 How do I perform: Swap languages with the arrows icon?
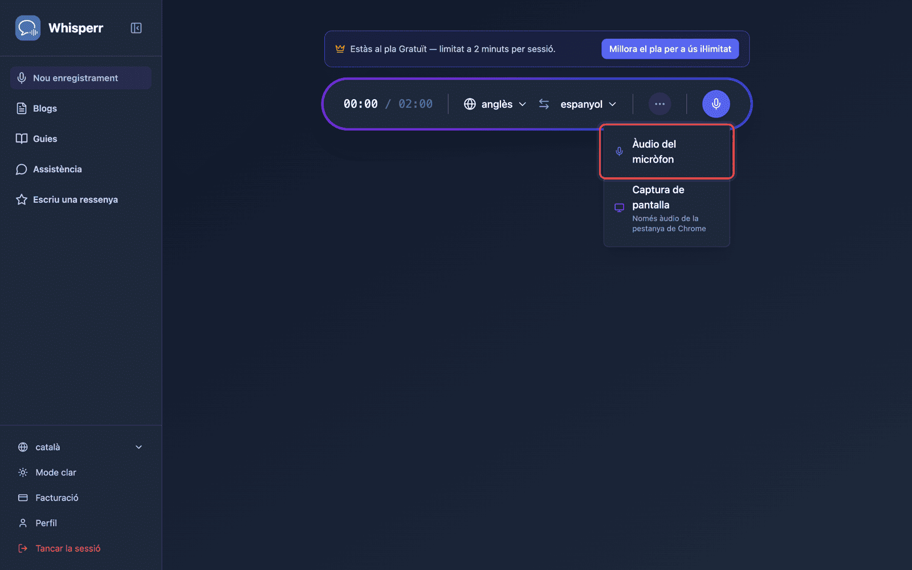(x=544, y=104)
